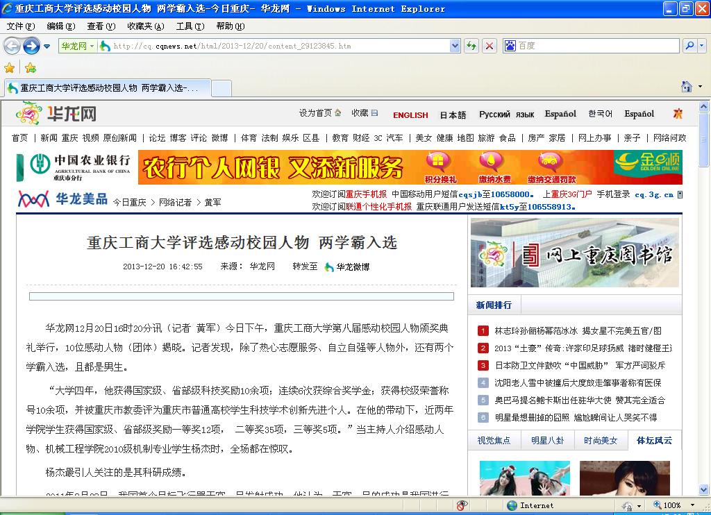711x515 pixels.
Task: Click the browser Back arrow button
Action: (x=12, y=46)
